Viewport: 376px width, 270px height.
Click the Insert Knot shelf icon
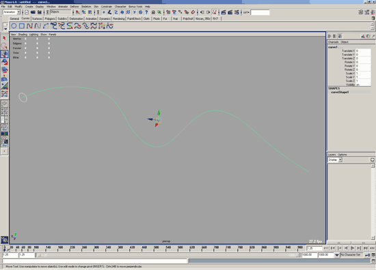coord(70,26)
